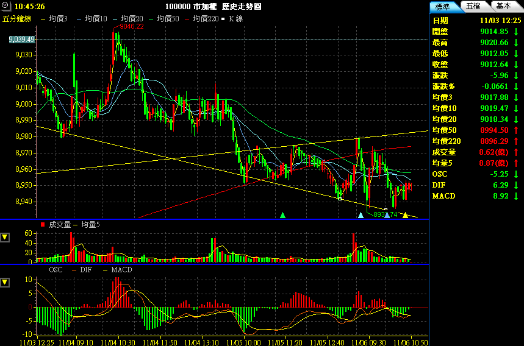The height and width of the screenshot is (346, 524).
Task: Expand the OSC/MACD panel dropdown arrow
Action: [5, 282]
